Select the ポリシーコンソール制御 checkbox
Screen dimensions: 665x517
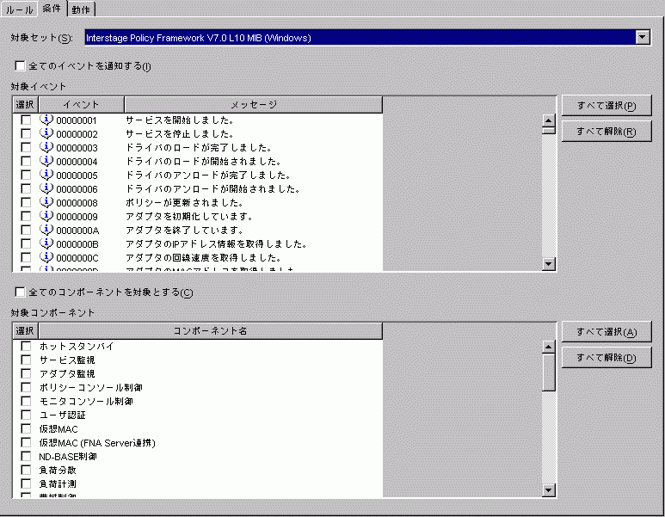click(x=26, y=387)
